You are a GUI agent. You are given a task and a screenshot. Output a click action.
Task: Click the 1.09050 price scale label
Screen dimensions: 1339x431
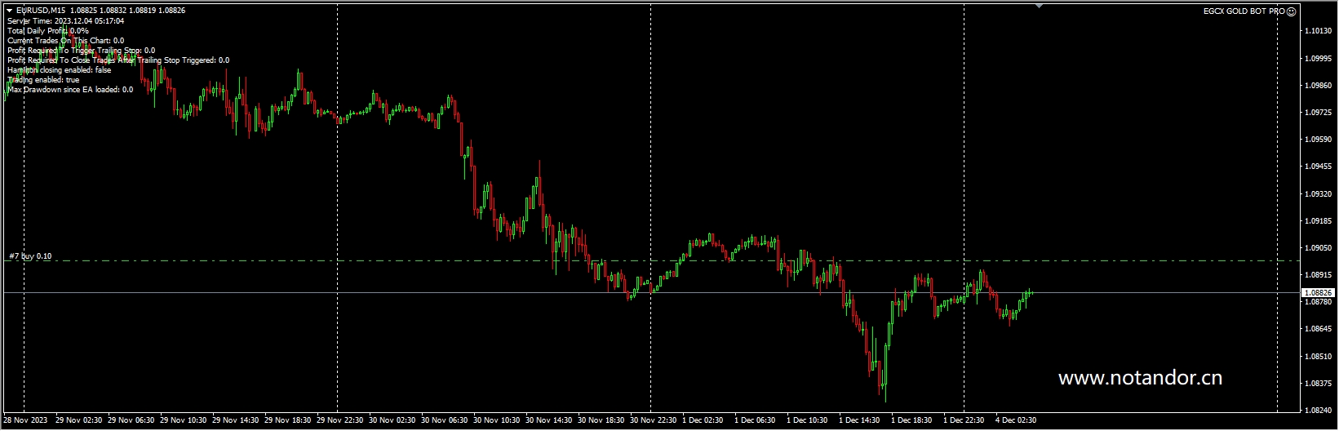[1319, 248]
